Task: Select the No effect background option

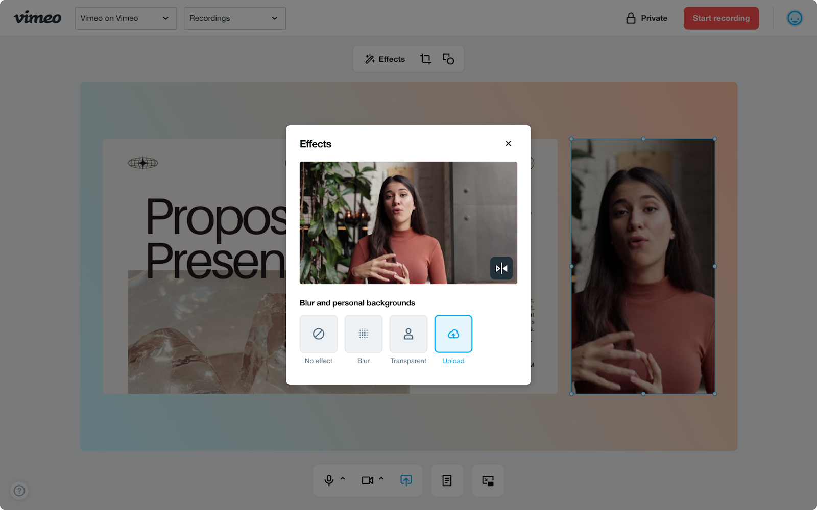Action: point(319,334)
